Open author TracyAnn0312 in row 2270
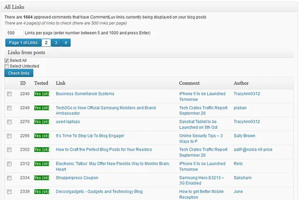Viewport: 299px width, 200px height. pos(247,121)
